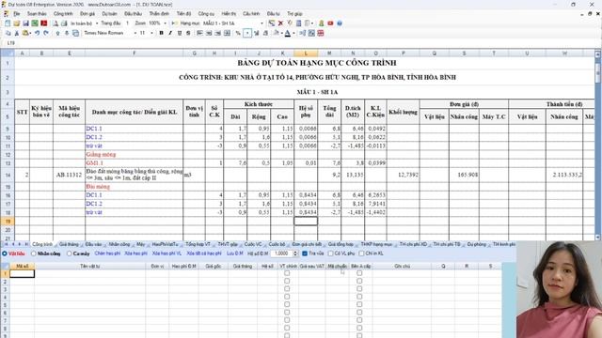Toggle bold formatting
Screen dimensions: 602x338
pos(161,34)
